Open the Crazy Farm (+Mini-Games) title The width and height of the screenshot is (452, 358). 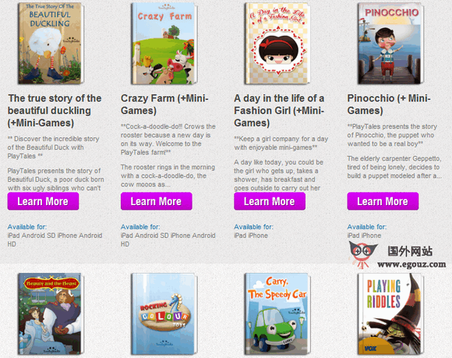(164, 105)
